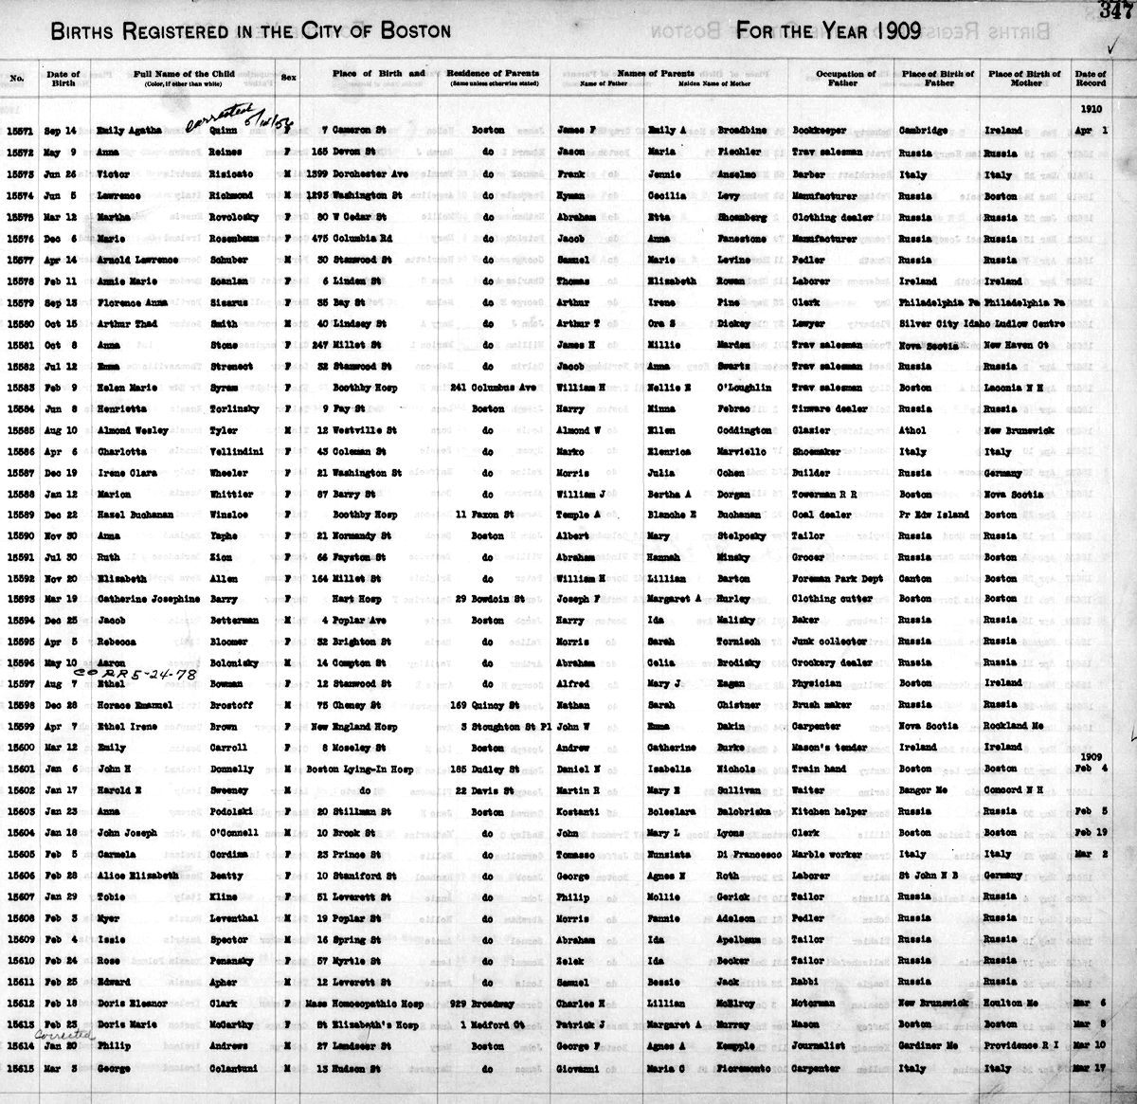Click the surname 'Leventhal'
Screen dimensions: 1137x1104
[x=232, y=918]
